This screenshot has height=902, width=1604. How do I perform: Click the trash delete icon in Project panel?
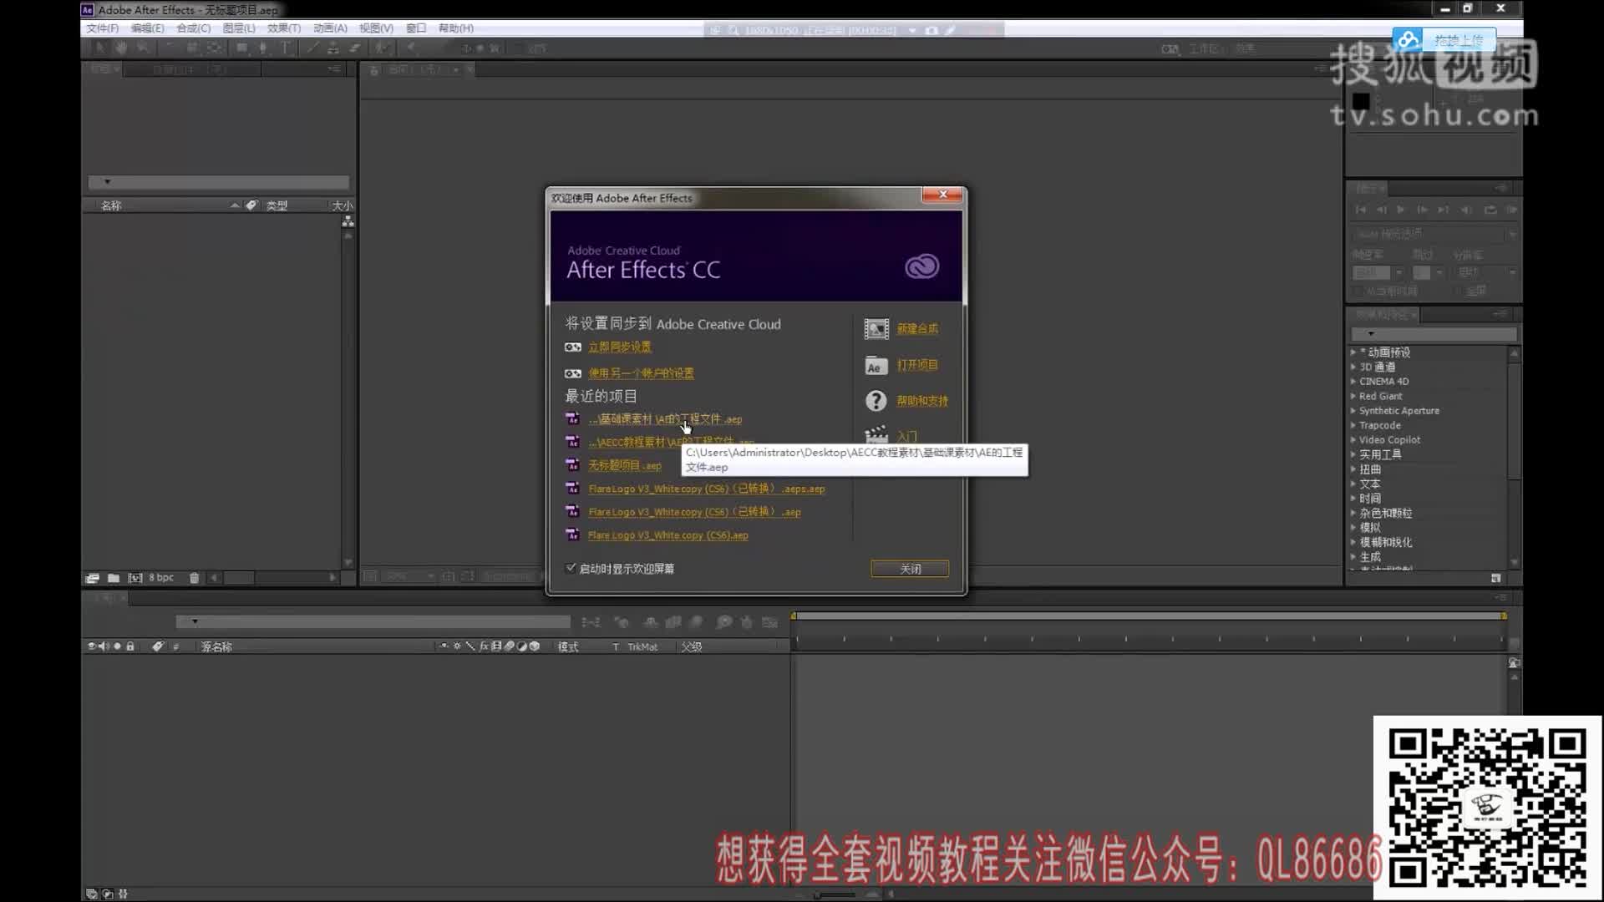click(x=194, y=578)
